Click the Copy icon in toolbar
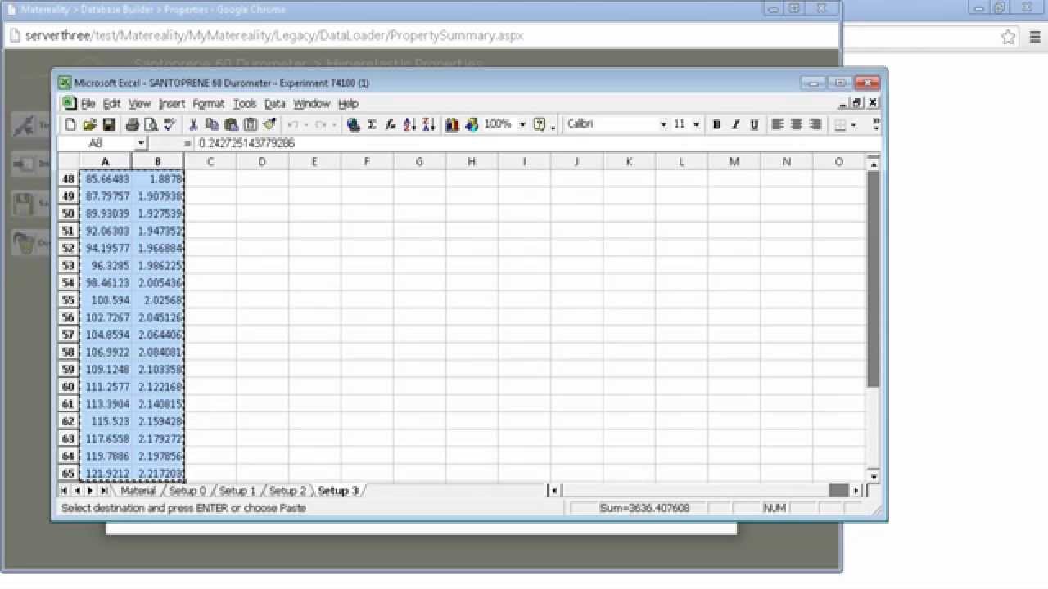1048x589 pixels. pos(212,124)
